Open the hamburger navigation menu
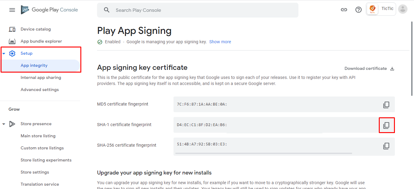 pos(12,10)
